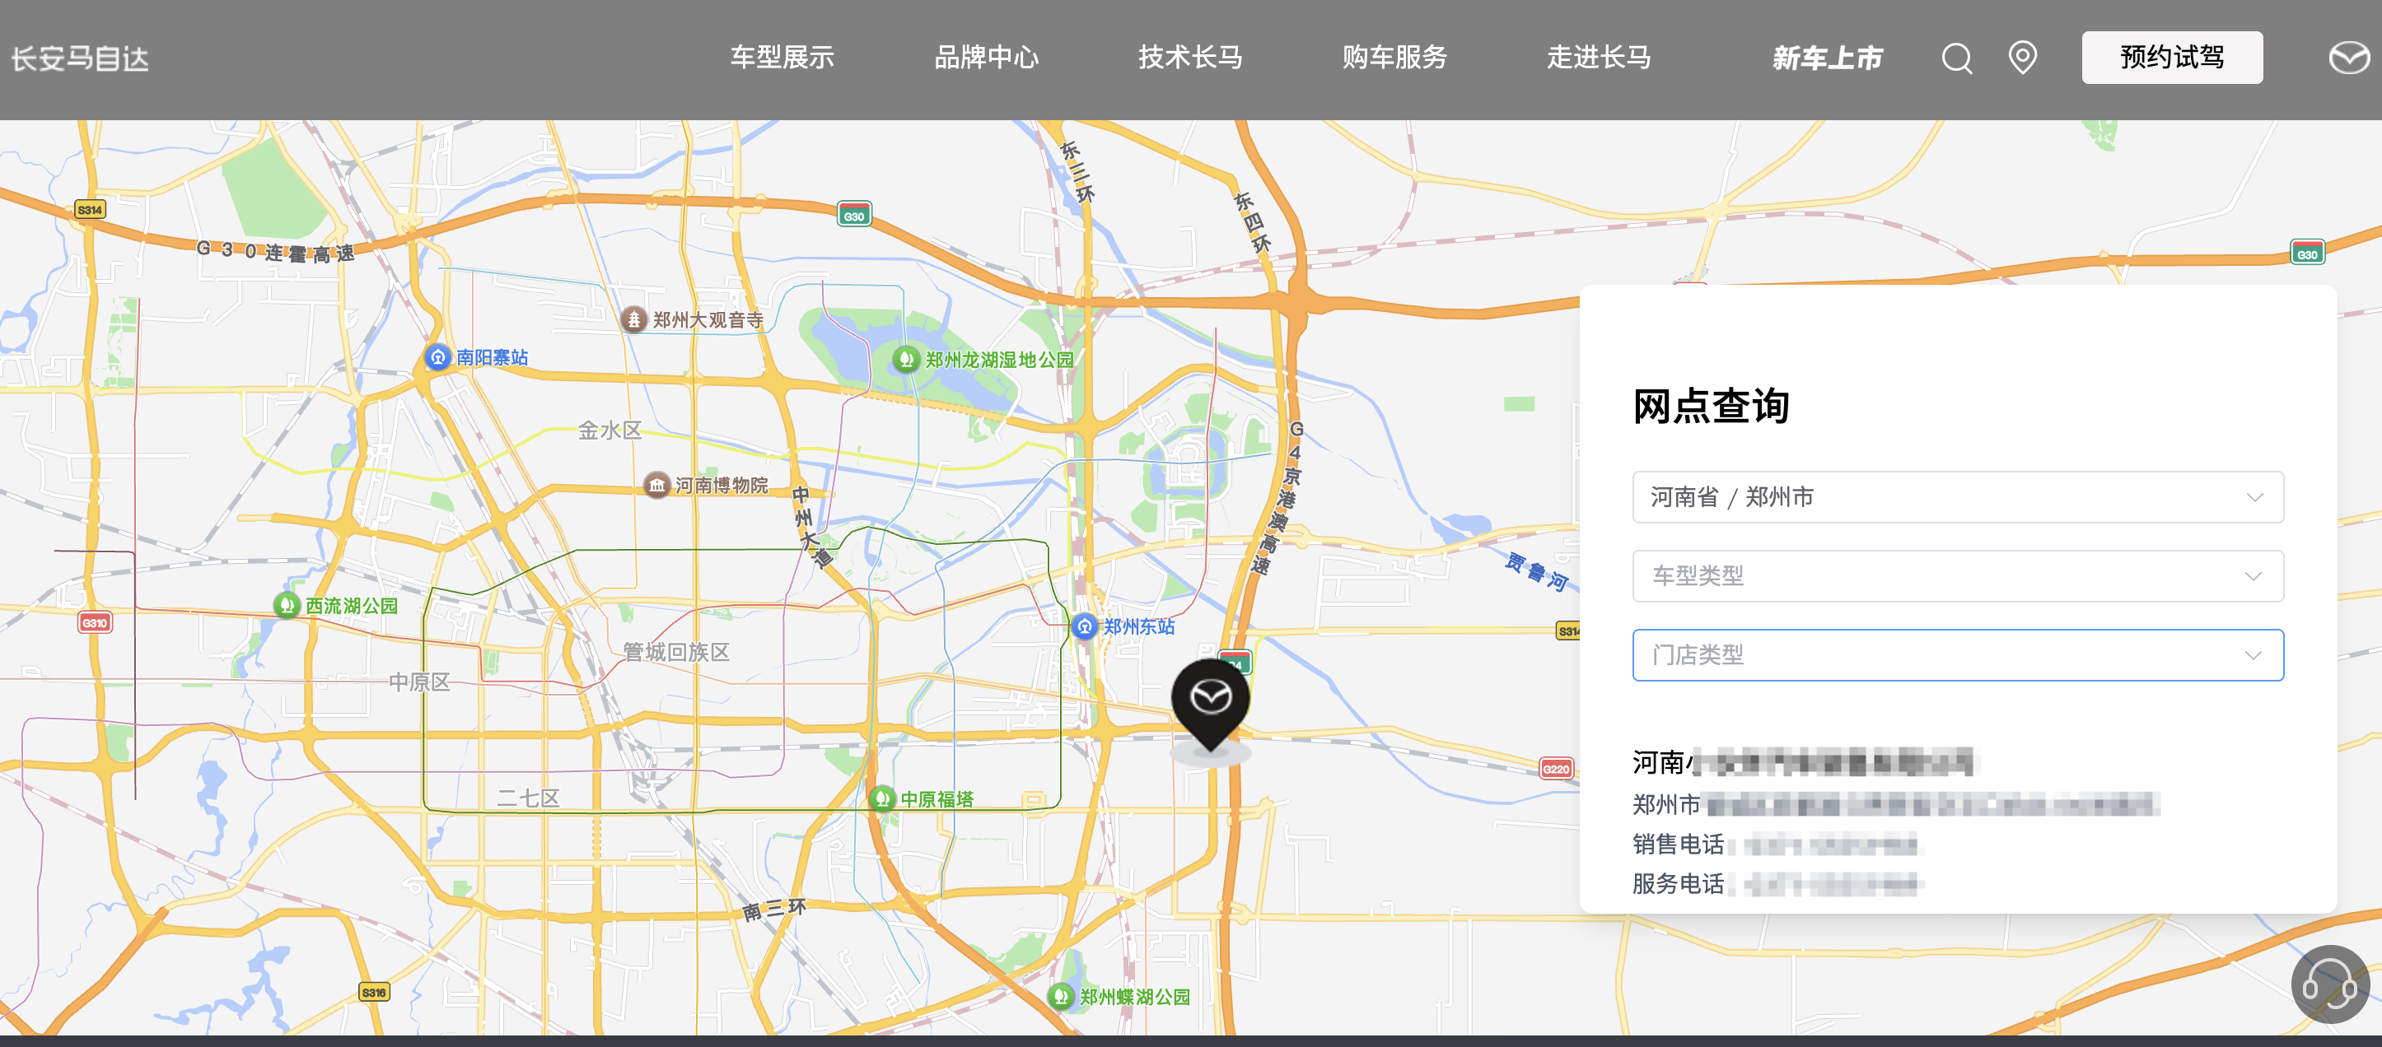Screen dimensions: 2382x1047
Task: Click the 长安马自达 site logo
Action: point(81,58)
